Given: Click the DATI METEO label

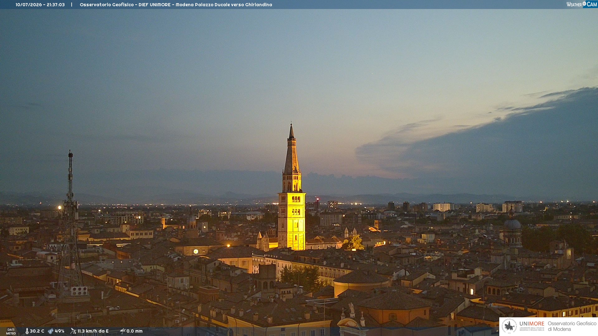Looking at the screenshot, I should [11, 331].
